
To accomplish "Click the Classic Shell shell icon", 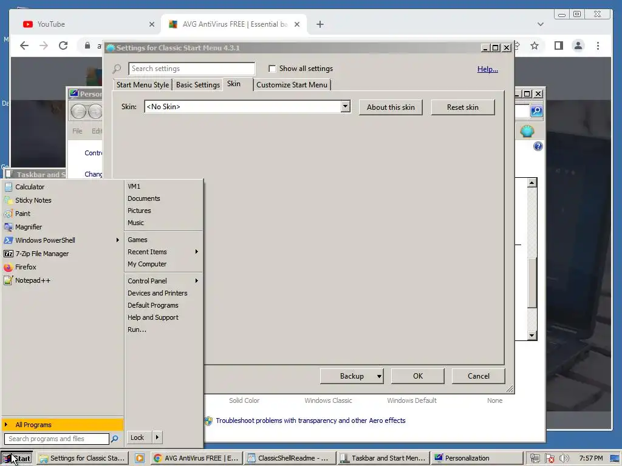I will pyautogui.click(x=527, y=131).
